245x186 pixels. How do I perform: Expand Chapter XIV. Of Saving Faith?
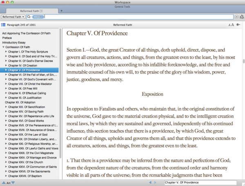click(6, 111)
